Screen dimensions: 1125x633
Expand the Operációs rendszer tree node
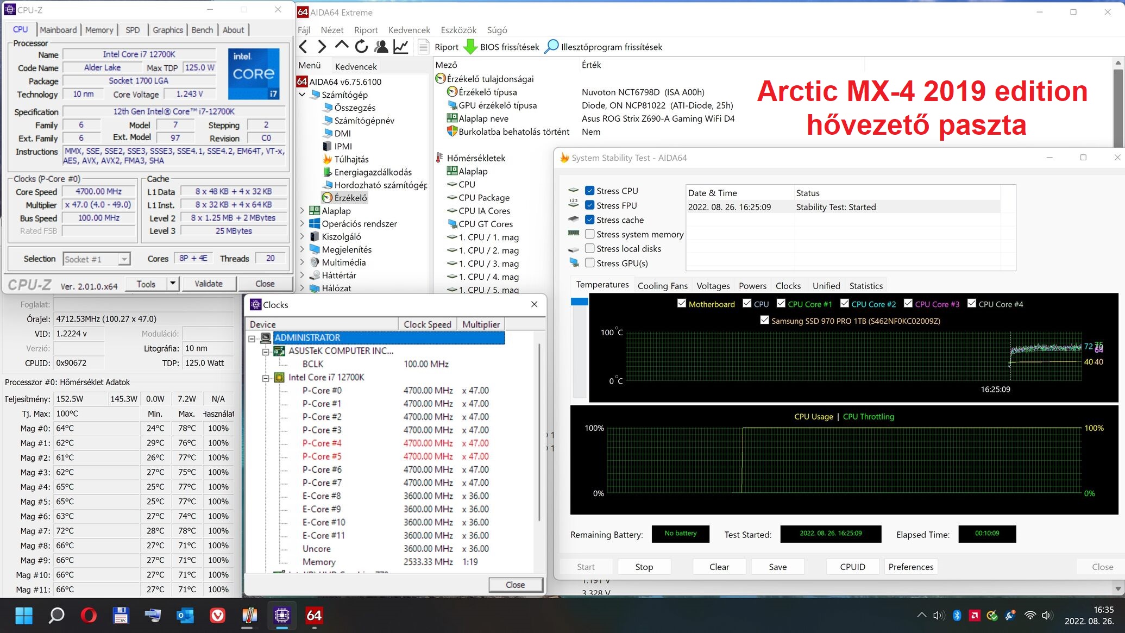[x=302, y=224]
